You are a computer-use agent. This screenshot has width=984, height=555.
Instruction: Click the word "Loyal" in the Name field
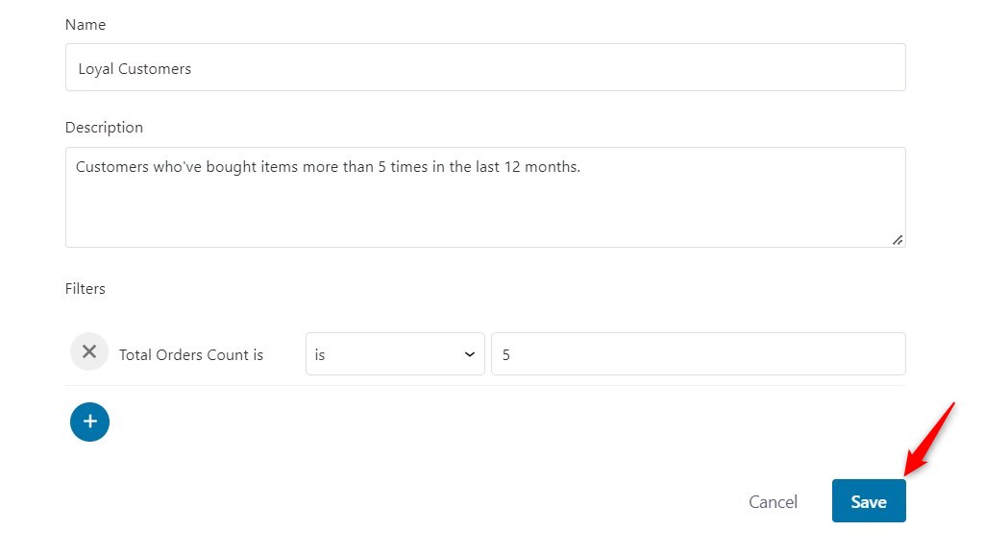[95, 69]
